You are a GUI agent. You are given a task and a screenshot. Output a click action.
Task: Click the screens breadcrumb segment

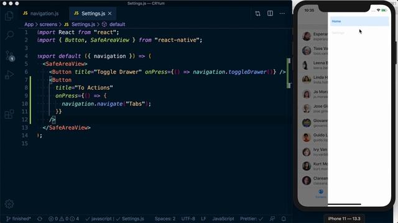(49, 24)
